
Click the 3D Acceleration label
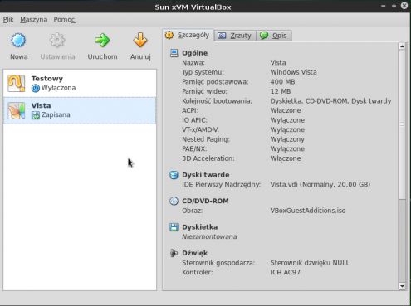(208, 158)
